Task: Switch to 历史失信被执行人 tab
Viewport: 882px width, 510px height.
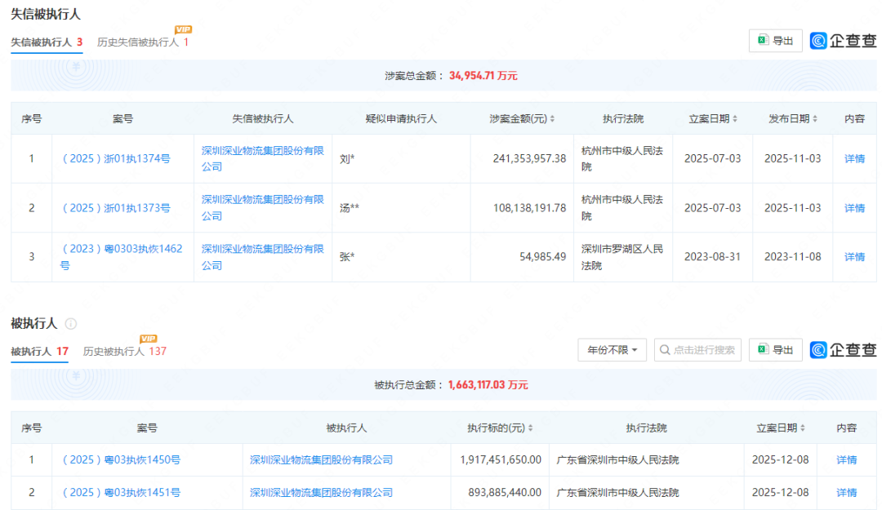Action: click(137, 42)
